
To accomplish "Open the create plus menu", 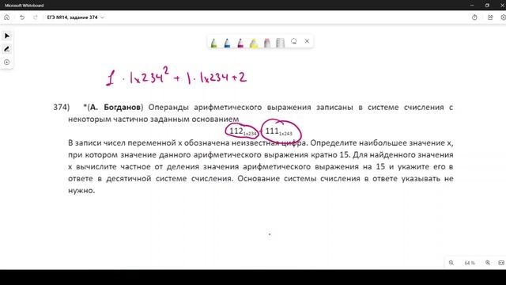I will click(7, 62).
